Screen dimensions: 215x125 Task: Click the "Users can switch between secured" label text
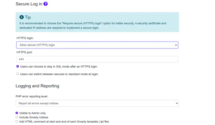click(59, 74)
